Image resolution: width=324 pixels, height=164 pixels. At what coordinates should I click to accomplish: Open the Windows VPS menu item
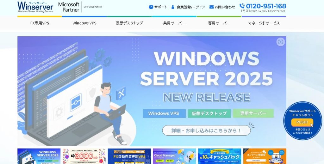(84, 23)
